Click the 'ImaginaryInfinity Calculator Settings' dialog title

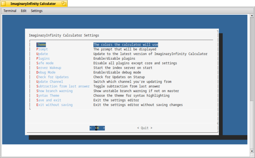(x=64, y=35)
